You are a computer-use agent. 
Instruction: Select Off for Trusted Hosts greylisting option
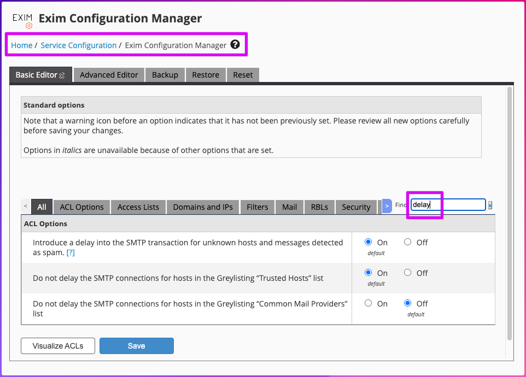(407, 273)
